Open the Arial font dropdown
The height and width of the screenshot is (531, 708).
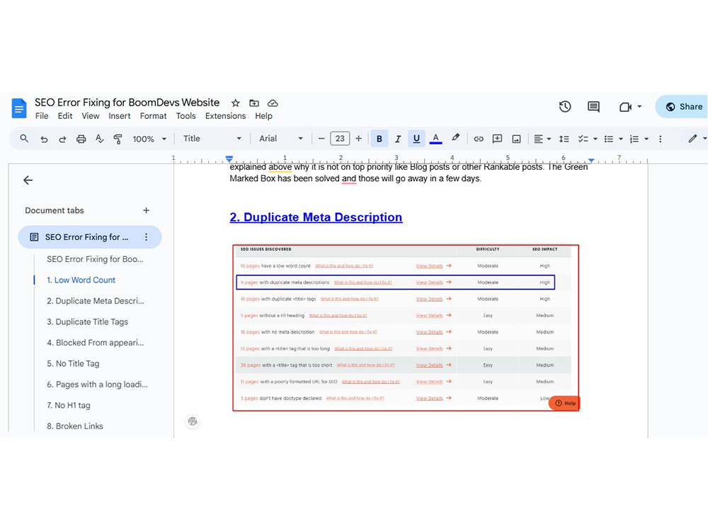tap(280, 139)
